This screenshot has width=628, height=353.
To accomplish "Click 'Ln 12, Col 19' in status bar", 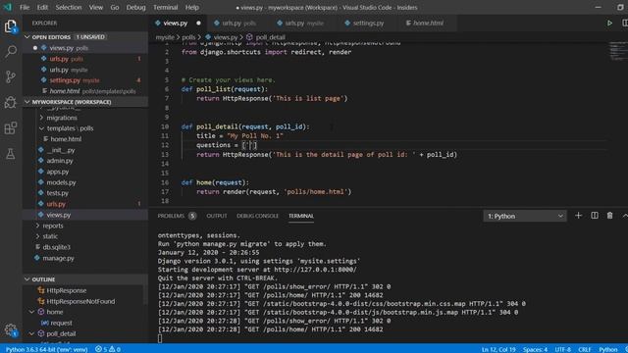I will [x=498, y=349].
